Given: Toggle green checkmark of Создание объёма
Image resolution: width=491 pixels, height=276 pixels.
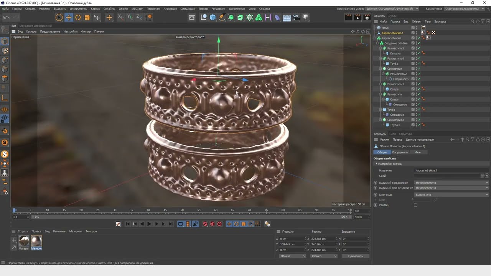Looking at the screenshot, I should (x=419, y=43).
